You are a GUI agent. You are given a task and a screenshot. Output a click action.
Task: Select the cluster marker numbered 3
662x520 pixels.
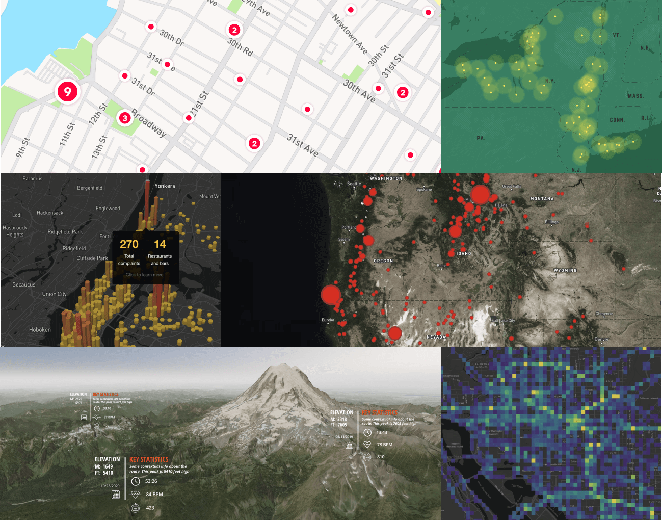(125, 118)
